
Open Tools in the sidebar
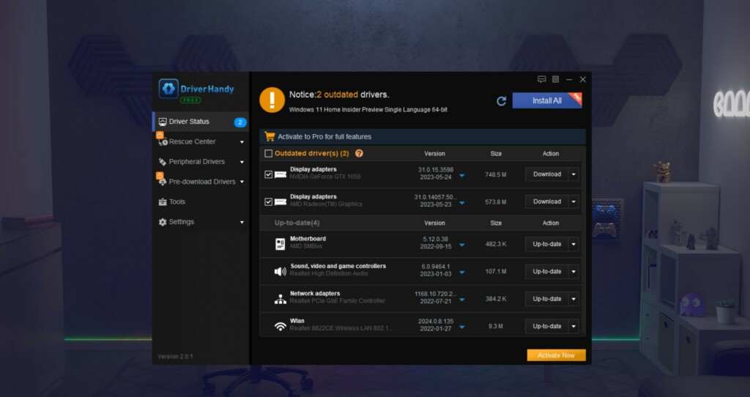(x=201, y=202)
